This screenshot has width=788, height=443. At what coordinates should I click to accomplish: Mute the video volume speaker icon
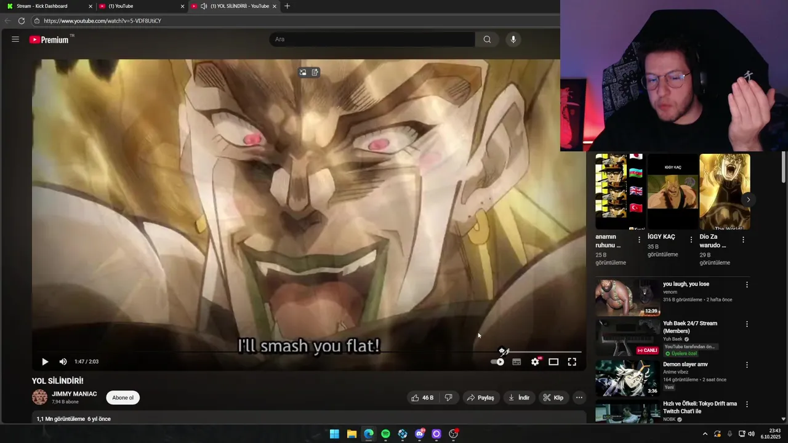click(63, 362)
